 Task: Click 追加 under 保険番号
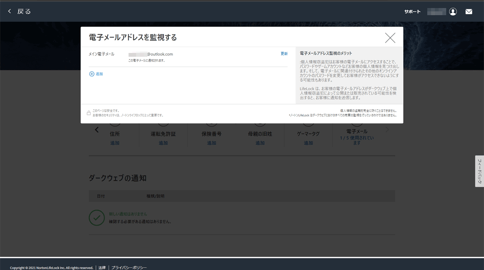(211, 143)
